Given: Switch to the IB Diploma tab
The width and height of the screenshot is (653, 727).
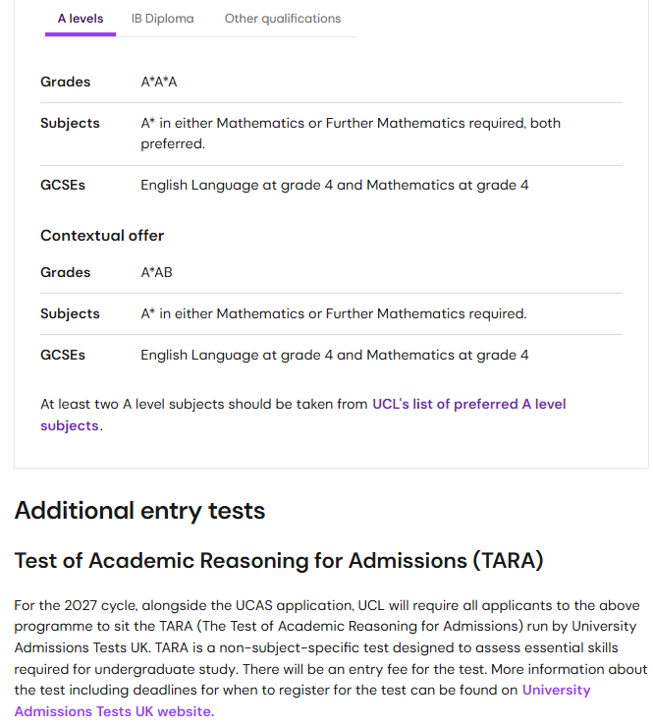Looking at the screenshot, I should 163,19.
